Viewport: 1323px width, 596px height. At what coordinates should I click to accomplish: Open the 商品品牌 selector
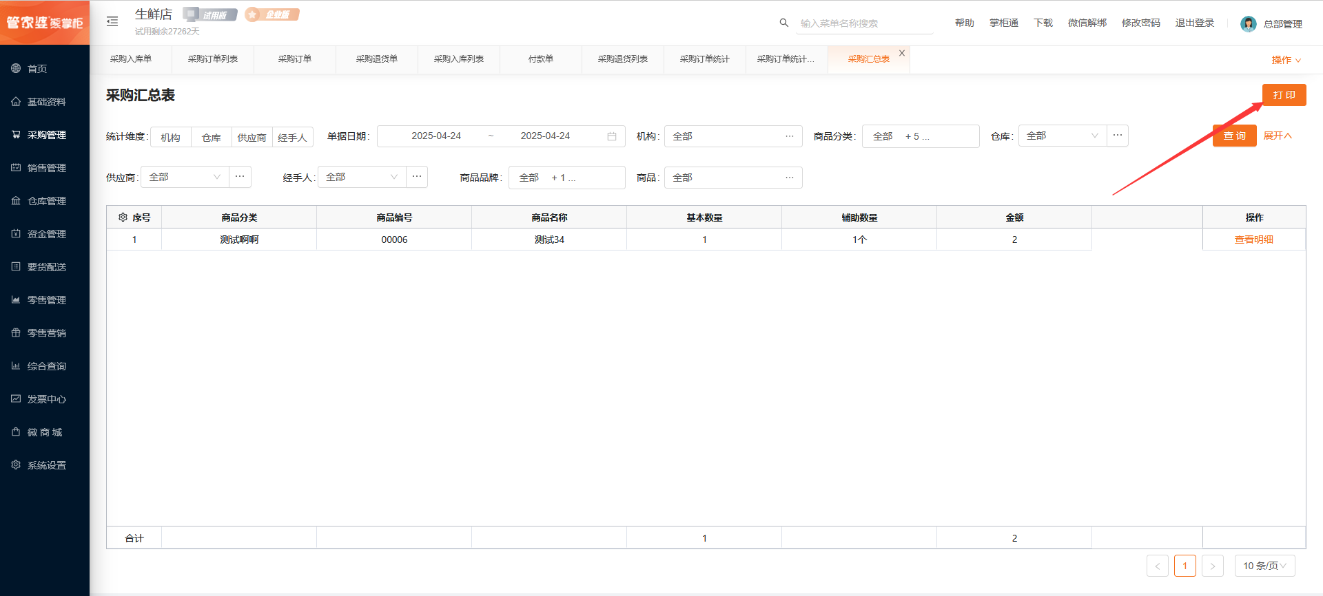[567, 178]
